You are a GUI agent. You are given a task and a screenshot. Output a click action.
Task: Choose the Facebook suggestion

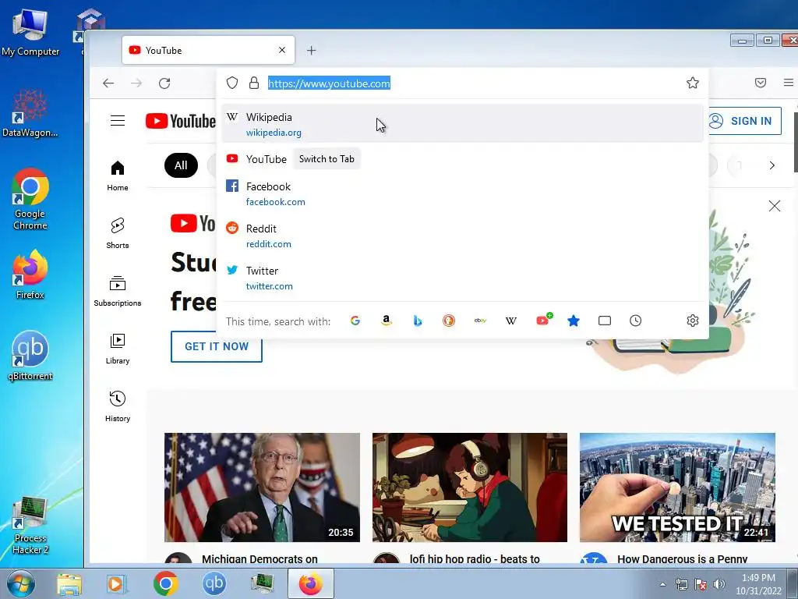pyautogui.click(x=462, y=193)
